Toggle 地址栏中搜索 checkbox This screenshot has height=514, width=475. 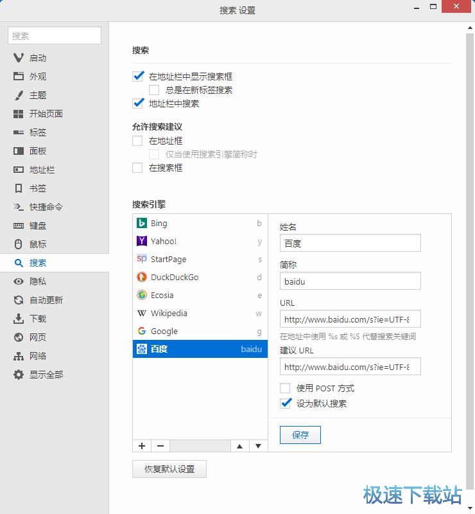[138, 103]
